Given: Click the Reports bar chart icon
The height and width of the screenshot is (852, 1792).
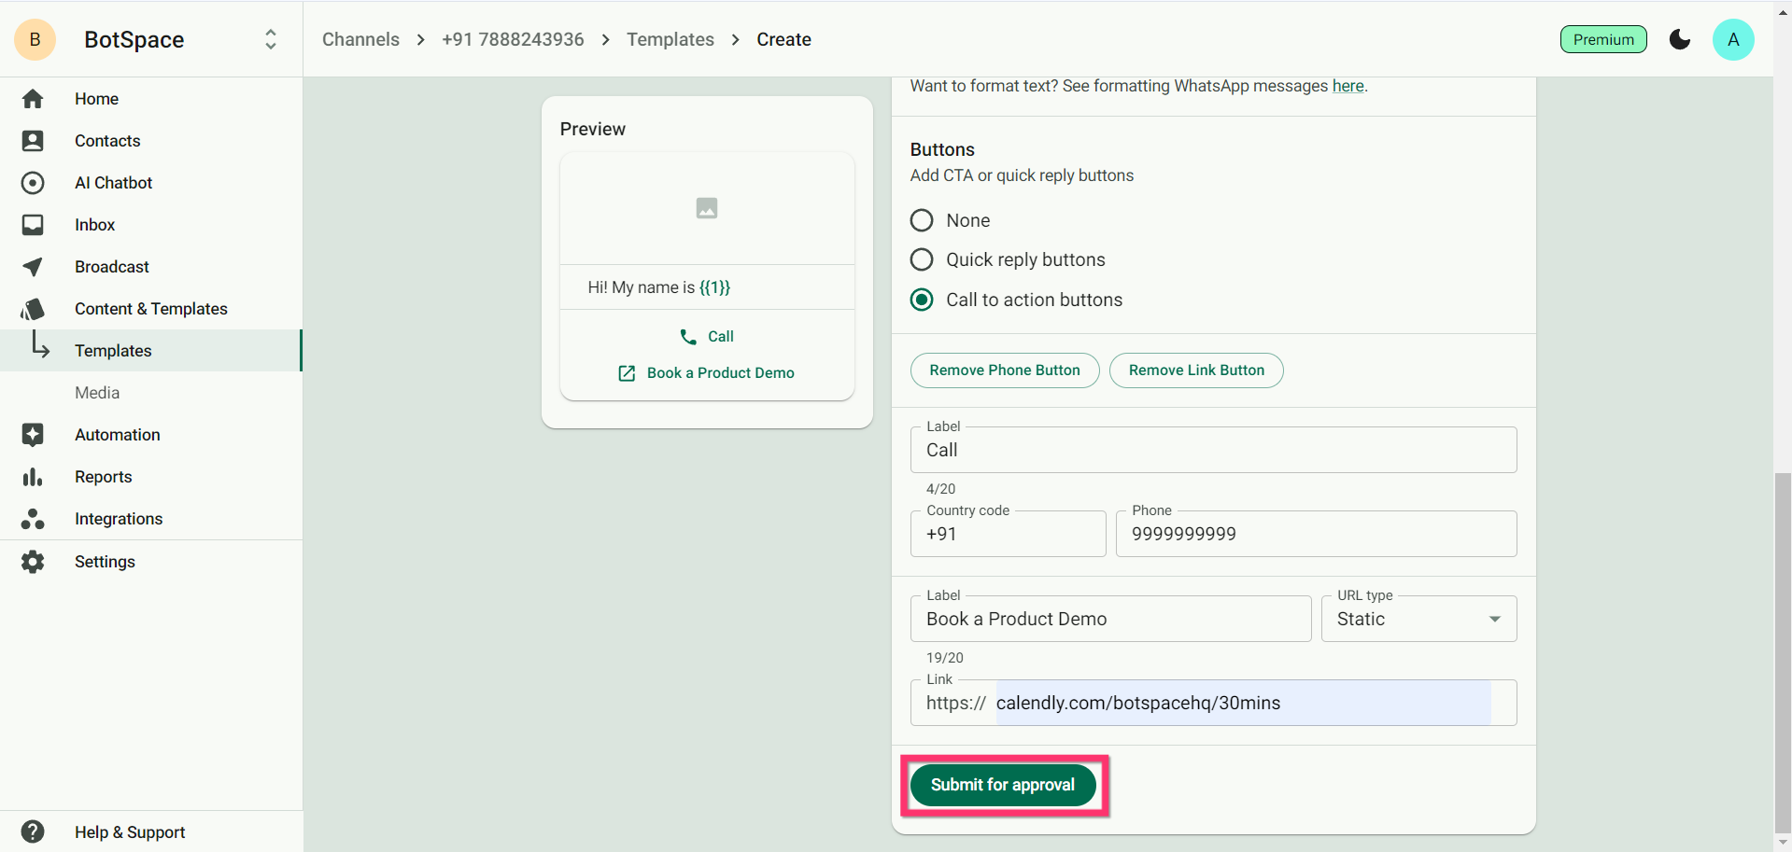Looking at the screenshot, I should 33,477.
